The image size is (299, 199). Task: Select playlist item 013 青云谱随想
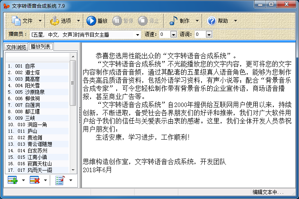[40, 144]
